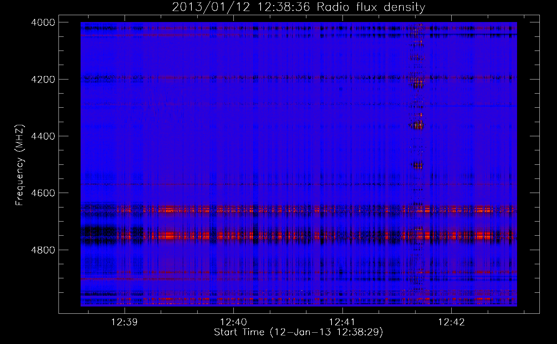Click the 'Start Time (12-Jan-13 12:38:29)' axis label
Viewport: 557px width, 344px height.
click(298, 332)
